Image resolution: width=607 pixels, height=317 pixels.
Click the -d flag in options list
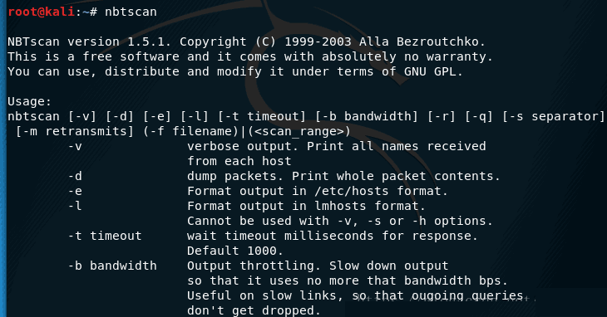tap(75, 176)
